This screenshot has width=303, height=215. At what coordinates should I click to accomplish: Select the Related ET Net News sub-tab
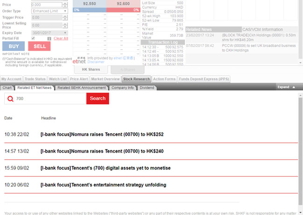point(34,88)
